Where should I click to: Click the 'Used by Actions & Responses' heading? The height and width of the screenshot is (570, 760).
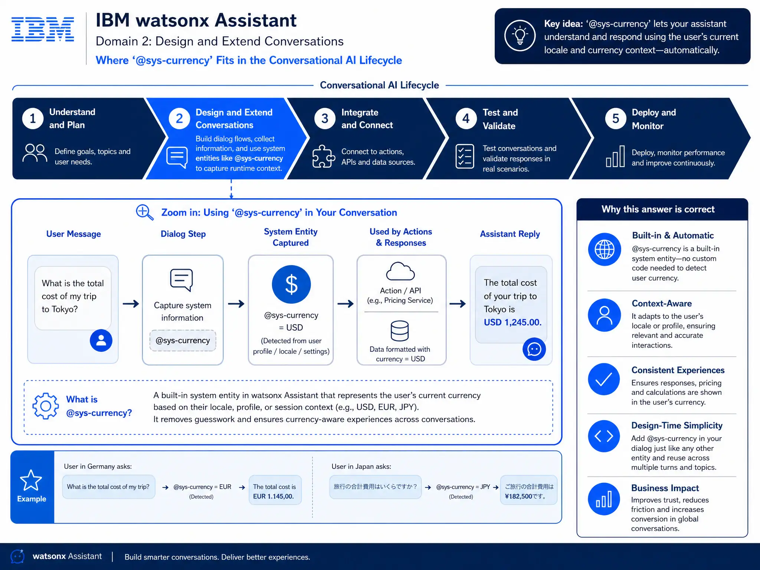coord(401,237)
